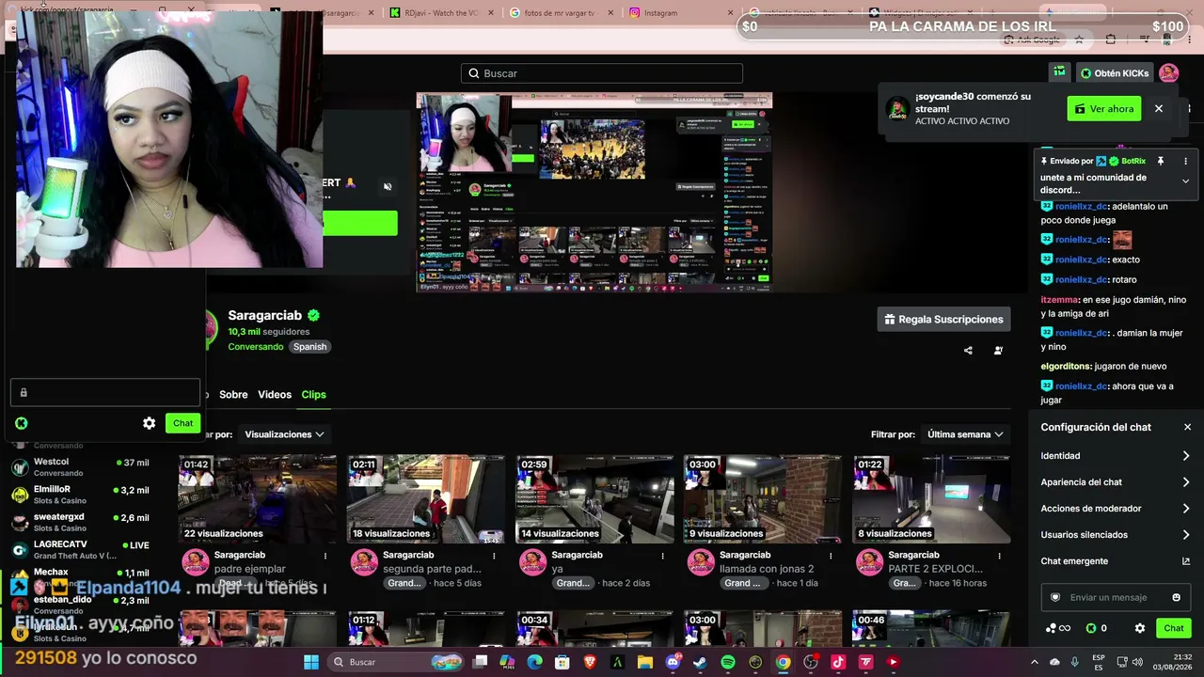Click the Regala Suscripciones button

point(943,320)
